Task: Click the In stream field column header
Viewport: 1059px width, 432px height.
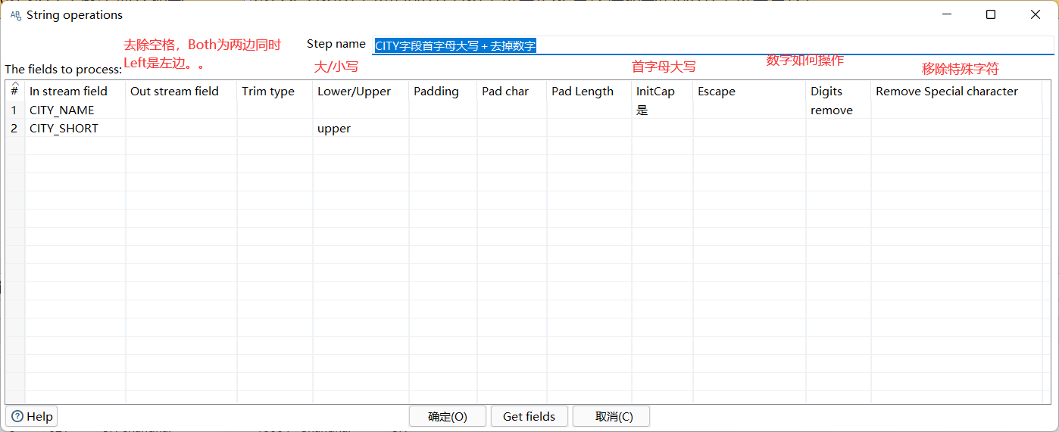Action: 75,91
